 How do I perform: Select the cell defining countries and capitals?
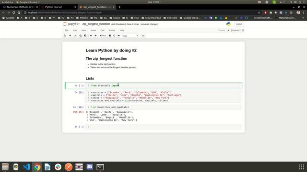(x=163, y=97)
